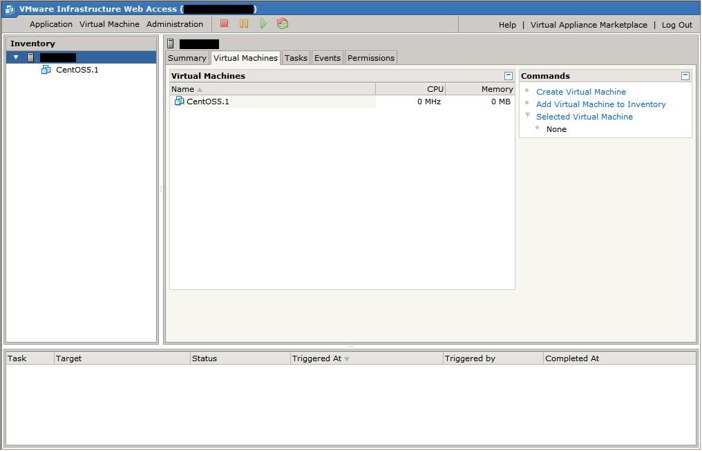Click the Reset virtual machine icon
702x451 pixels.
coord(282,23)
